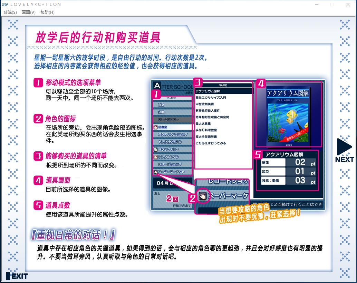Click the face icon beside スーパーマーケット in place list

click(155, 172)
